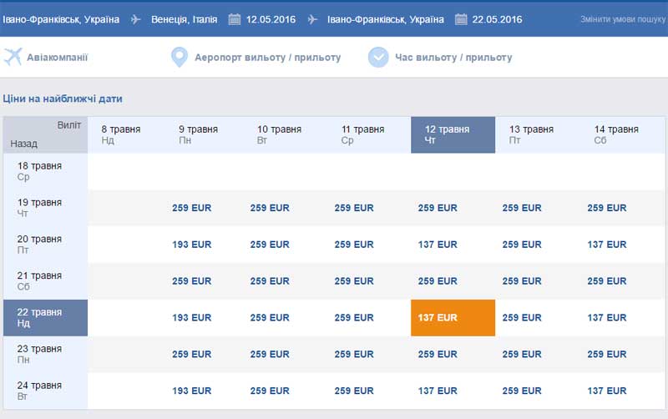Choose 193 EUR for 9 травня / 24 травня
This screenshot has width=668, height=419.
(x=192, y=391)
